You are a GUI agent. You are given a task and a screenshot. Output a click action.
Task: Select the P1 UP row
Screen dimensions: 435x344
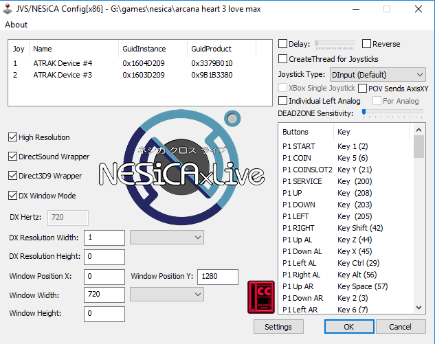pos(346,193)
